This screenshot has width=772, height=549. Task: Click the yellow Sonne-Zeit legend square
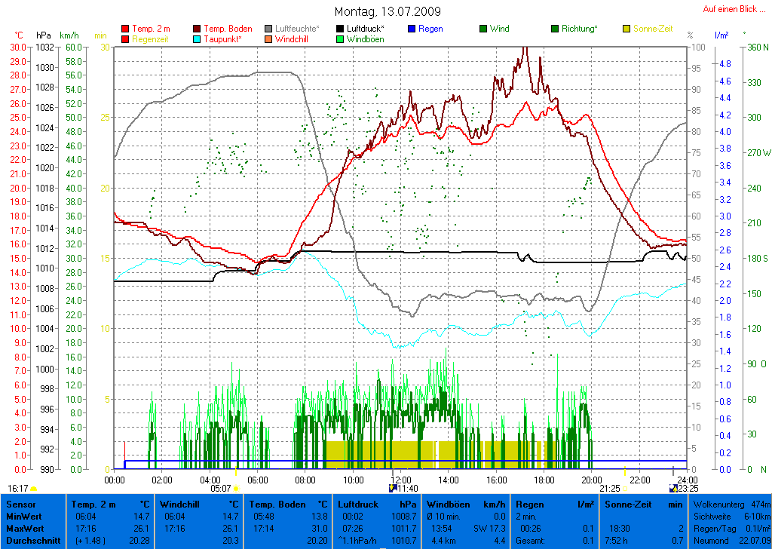pyautogui.click(x=626, y=29)
